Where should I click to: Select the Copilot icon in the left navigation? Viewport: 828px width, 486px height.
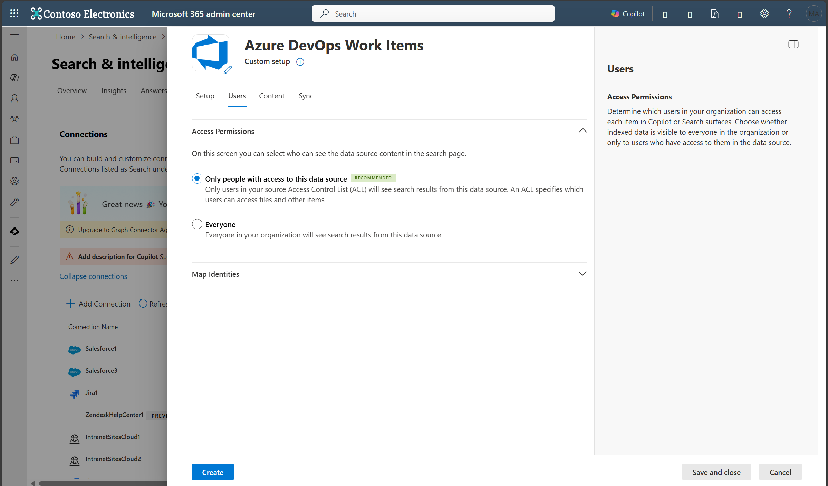pyautogui.click(x=15, y=78)
